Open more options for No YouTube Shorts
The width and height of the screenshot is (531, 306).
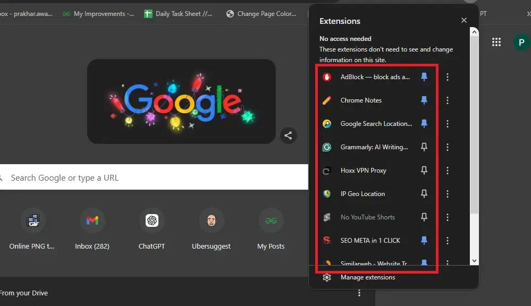(x=448, y=217)
